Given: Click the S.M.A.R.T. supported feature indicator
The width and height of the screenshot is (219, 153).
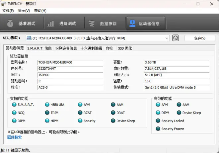Looking at the screenshot, I should 14,105.
